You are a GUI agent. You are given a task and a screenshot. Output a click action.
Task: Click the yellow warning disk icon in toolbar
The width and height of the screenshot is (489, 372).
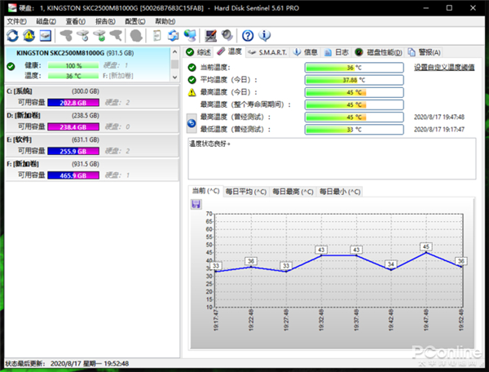pyautogui.click(x=29, y=35)
